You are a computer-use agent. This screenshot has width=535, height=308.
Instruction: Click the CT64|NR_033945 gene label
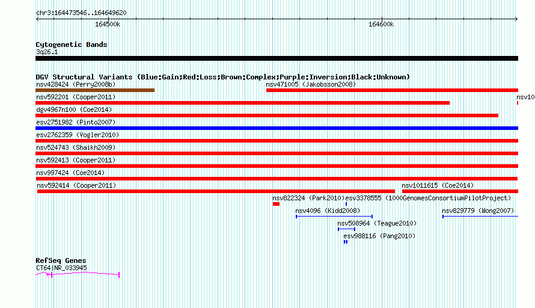[61, 268]
